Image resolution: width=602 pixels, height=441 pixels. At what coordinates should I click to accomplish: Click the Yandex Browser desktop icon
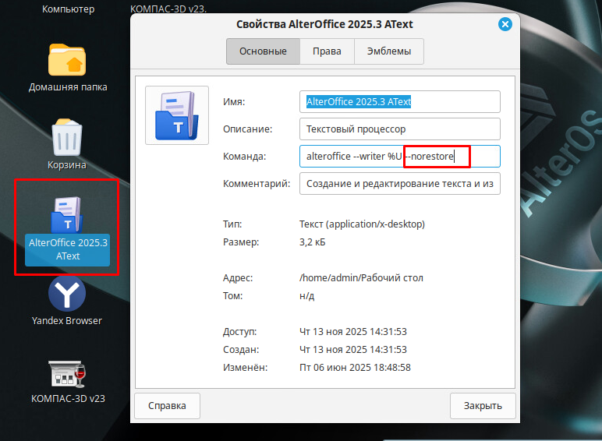click(67, 295)
